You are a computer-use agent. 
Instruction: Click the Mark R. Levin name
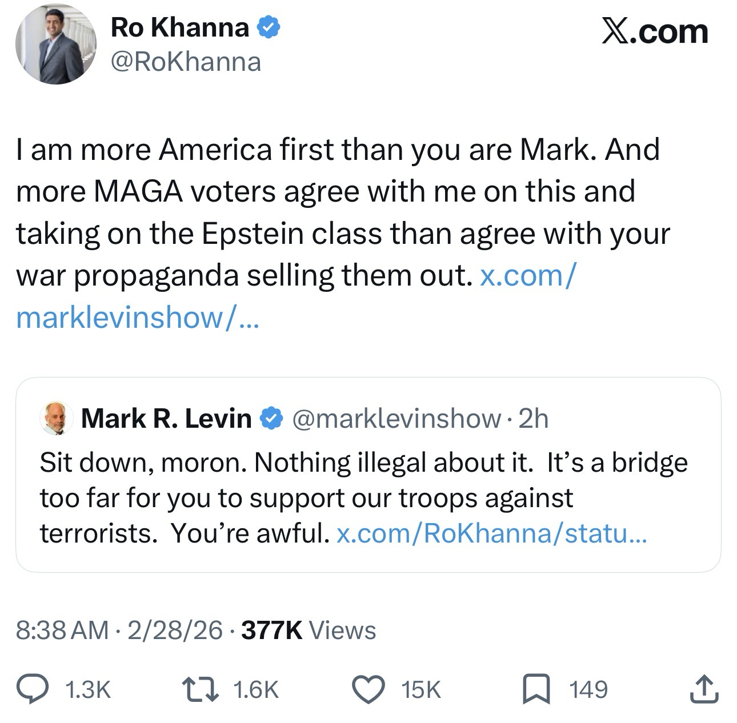[166, 419]
